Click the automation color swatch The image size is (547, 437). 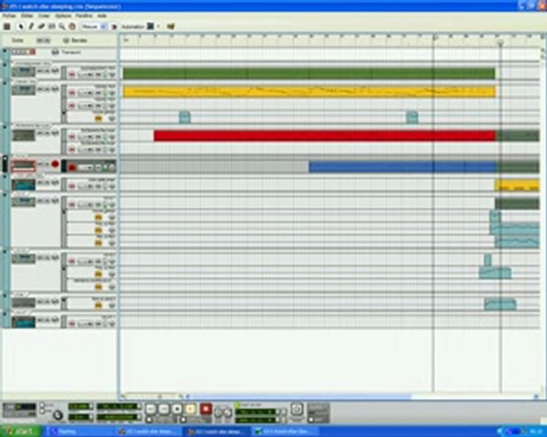[150, 27]
